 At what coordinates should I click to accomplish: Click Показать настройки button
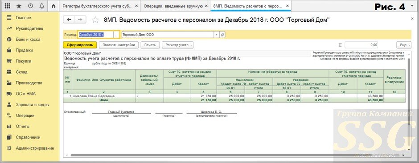click(x=119, y=45)
